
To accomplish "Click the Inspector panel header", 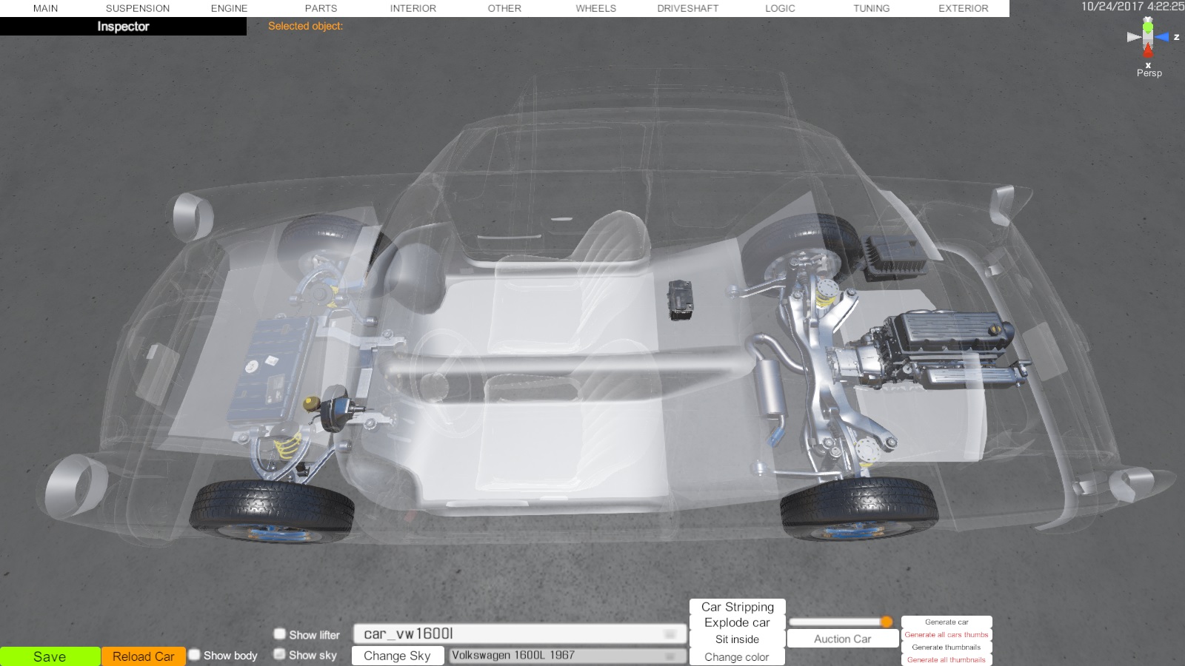I will pos(123,27).
